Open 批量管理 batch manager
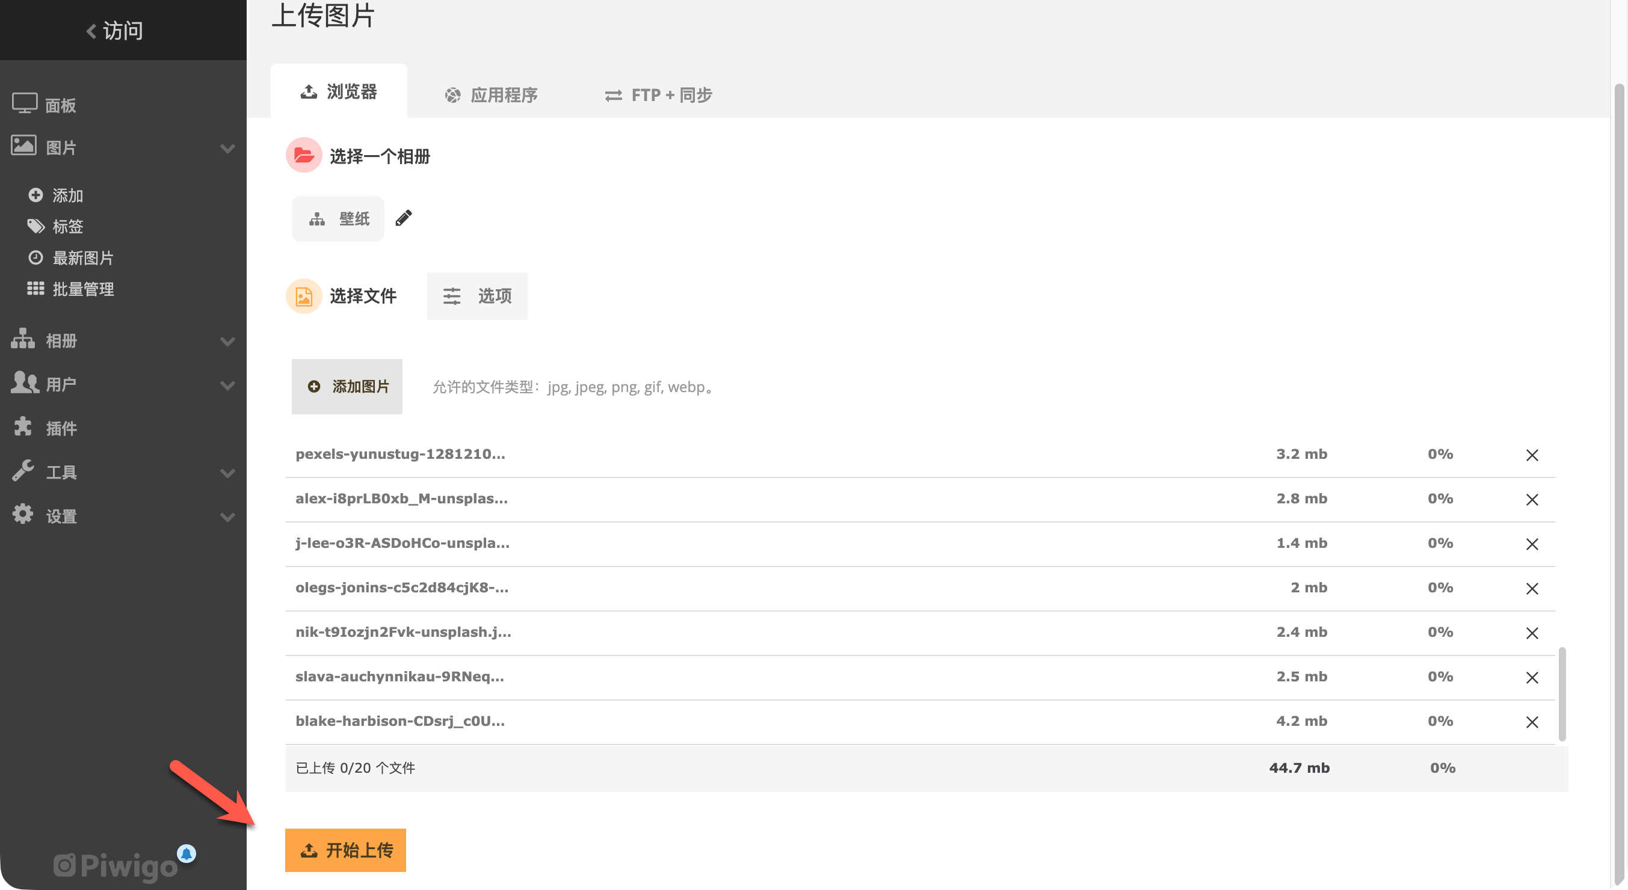This screenshot has width=1628, height=890. point(83,289)
